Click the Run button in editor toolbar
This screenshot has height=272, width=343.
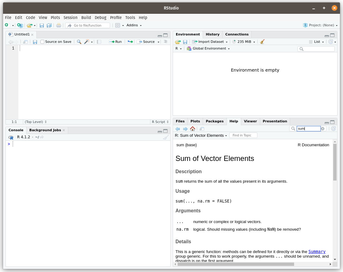[116, 42]
